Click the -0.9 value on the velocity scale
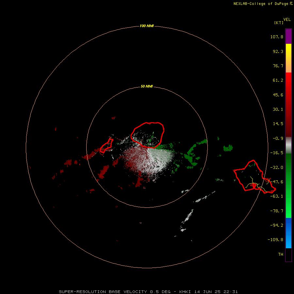 tap(278, 139)
